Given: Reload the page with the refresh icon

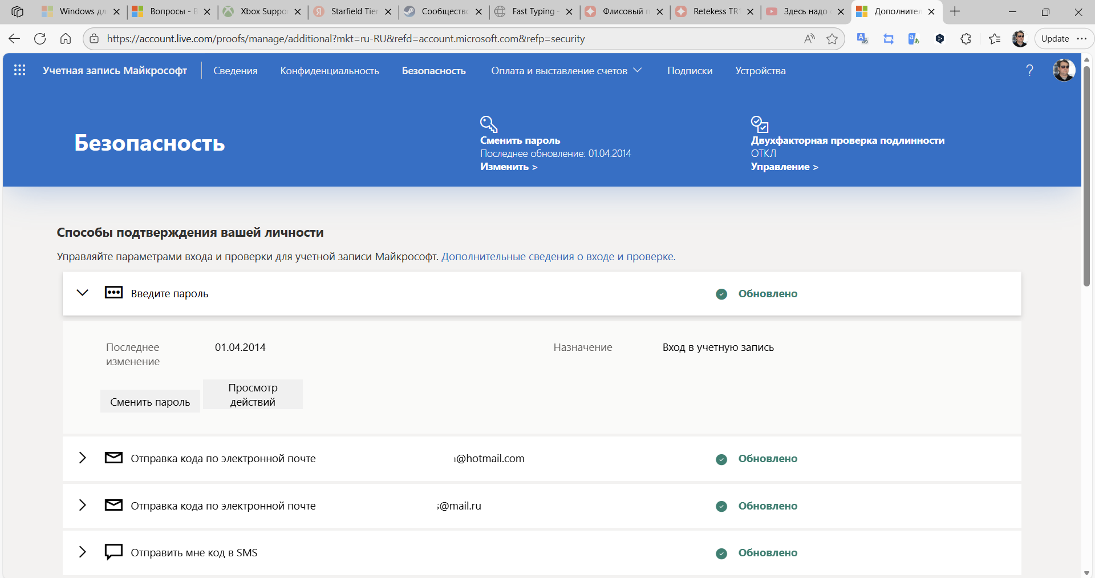Looking at the screenshot, I should coord(40,39).
